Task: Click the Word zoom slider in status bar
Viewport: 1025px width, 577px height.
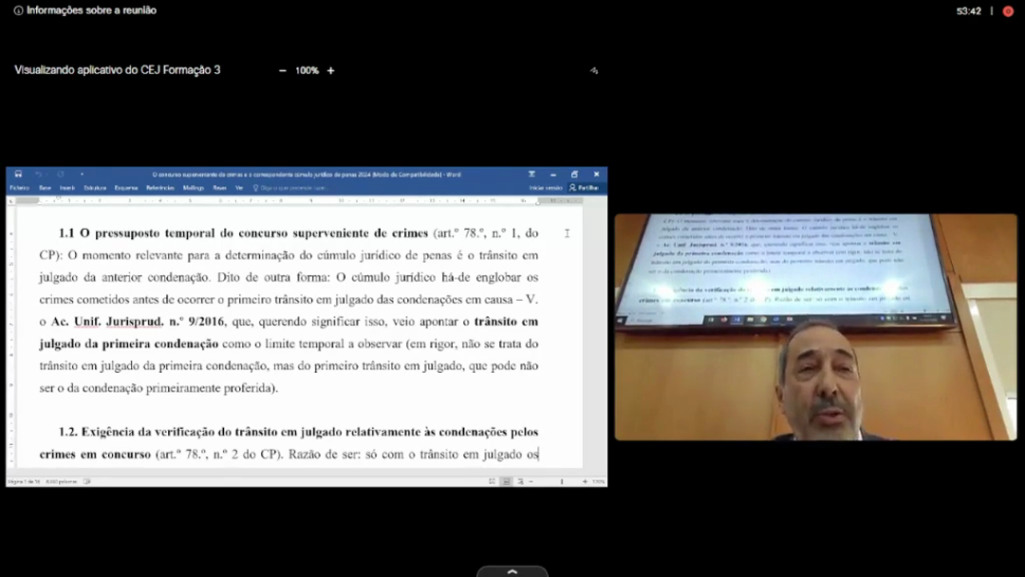Action: point(560,481)
